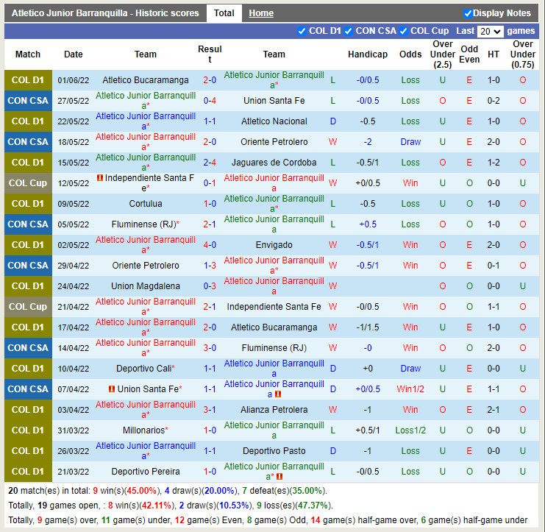
Task: Click the COL Cup badge on 12/05/22
Action: [x=28, y=183]
